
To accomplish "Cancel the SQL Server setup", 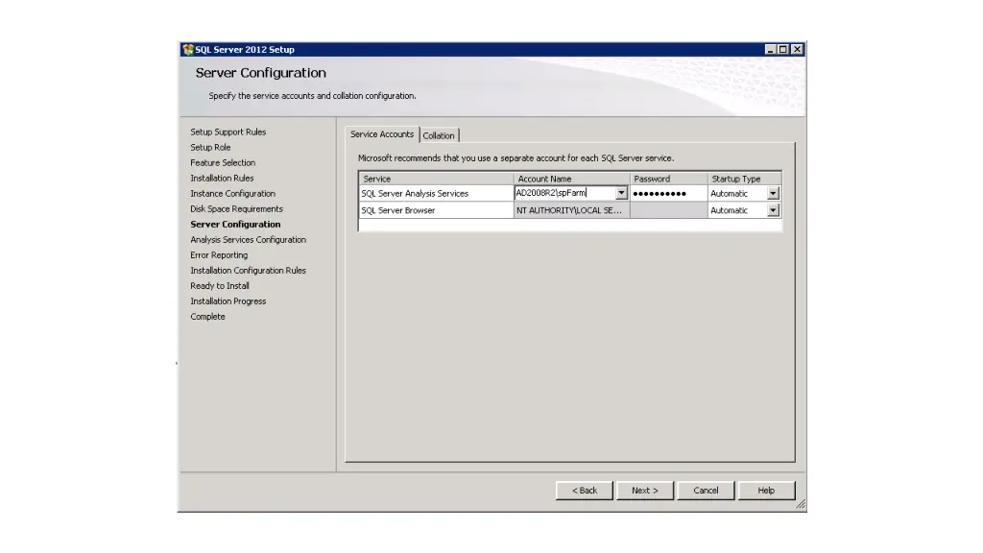I will coord(706,491).
